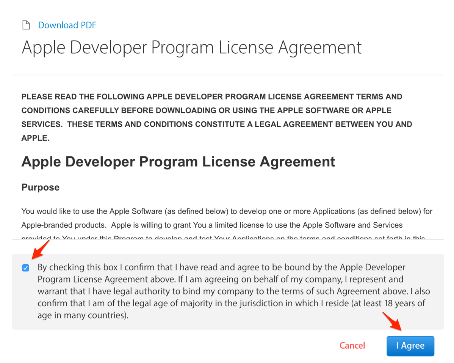Click the PDF document icon
Image resolution: width=454 pixels, height=363 pixels.
click(x=26, y=25)
